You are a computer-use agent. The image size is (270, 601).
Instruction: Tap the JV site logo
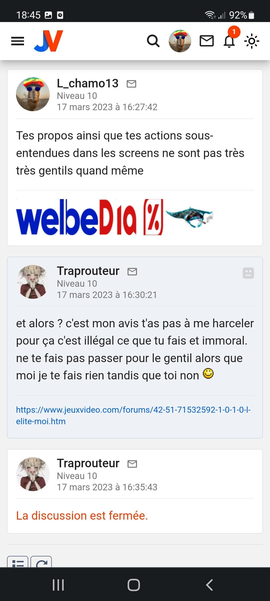(x=48, y=41)
